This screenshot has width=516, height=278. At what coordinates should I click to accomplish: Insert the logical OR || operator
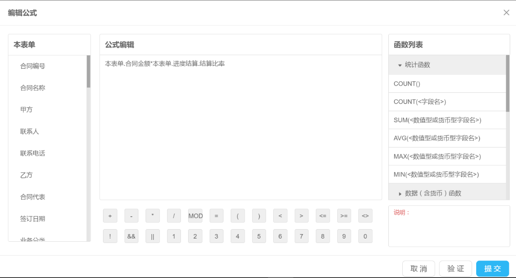pyautogui.click(x=152, y=236)
